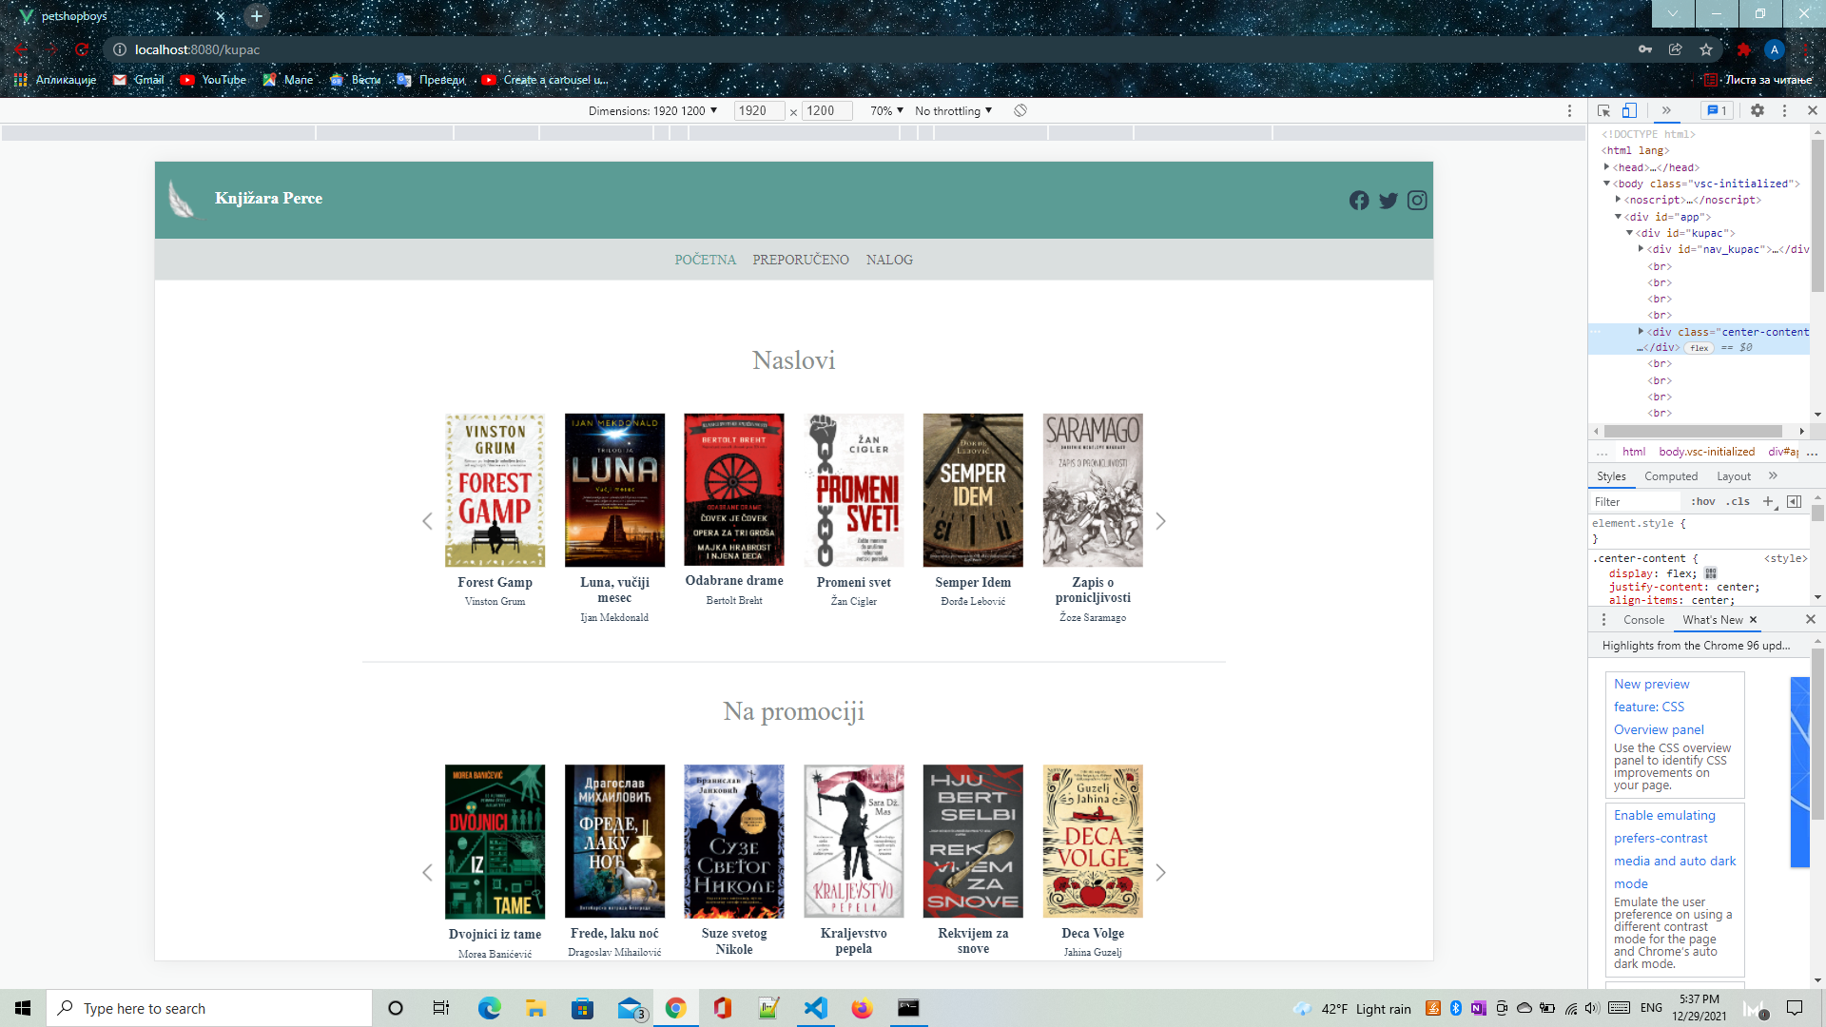The image size is (1826, 1027).
Task: Open the No throttling dropdown
Action: (953, 111)
